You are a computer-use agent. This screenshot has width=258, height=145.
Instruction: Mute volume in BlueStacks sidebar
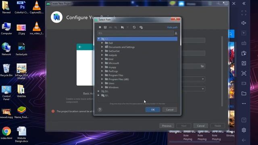[244, 23]
